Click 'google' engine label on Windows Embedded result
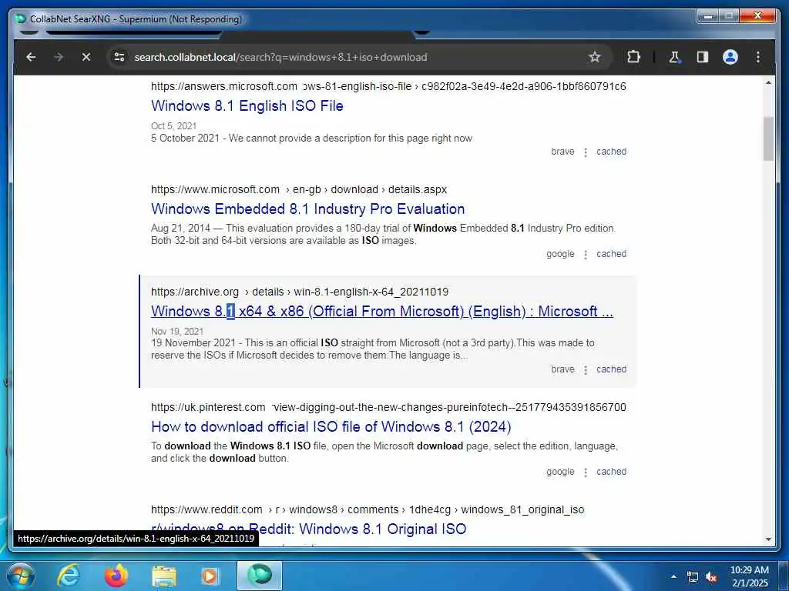 pyautogui.click(x=560, y=254)
